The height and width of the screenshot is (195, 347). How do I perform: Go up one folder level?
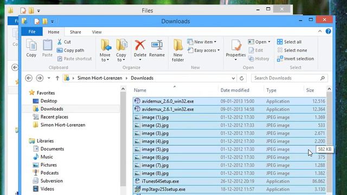pyautogui.click(x=57, y=78)
